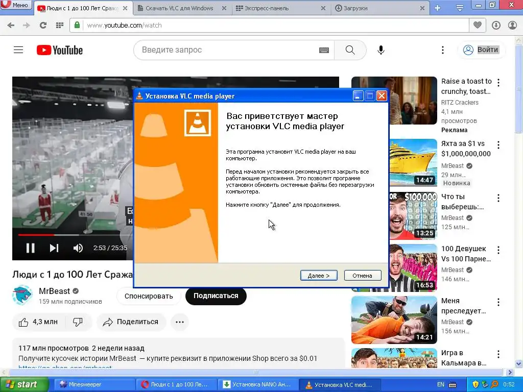523x392 pixels.
Task: Click EN language indicator in tray
Action: pos(441,385)
